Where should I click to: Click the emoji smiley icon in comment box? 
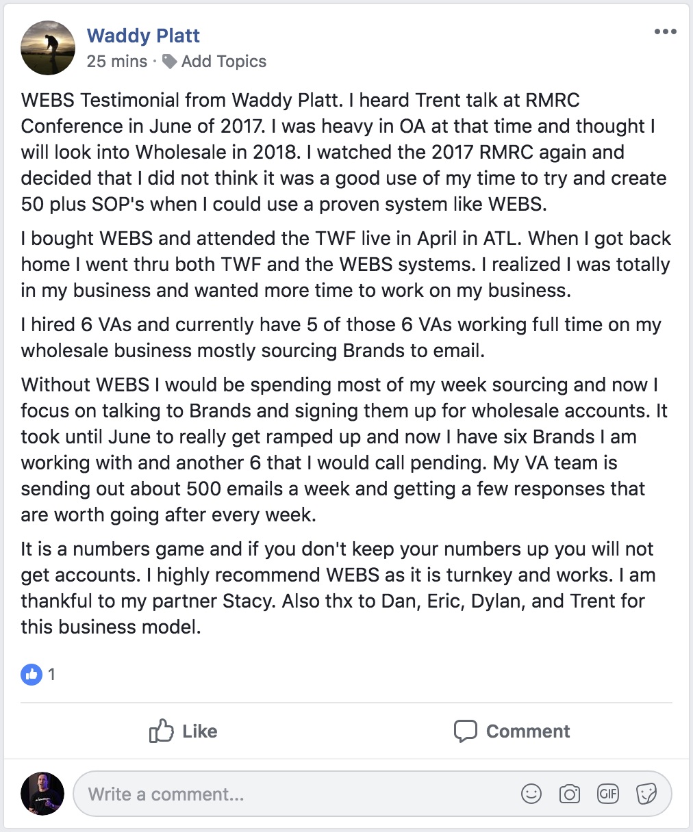[531, 794]
